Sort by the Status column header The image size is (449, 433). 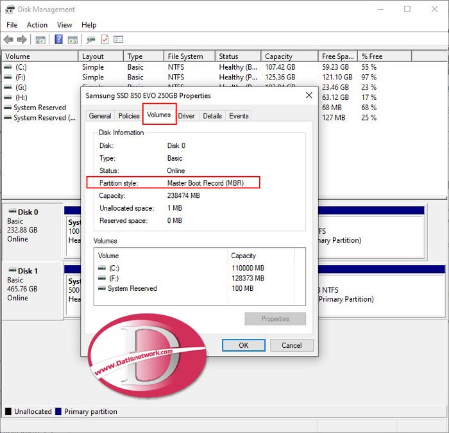click(238, 56)
